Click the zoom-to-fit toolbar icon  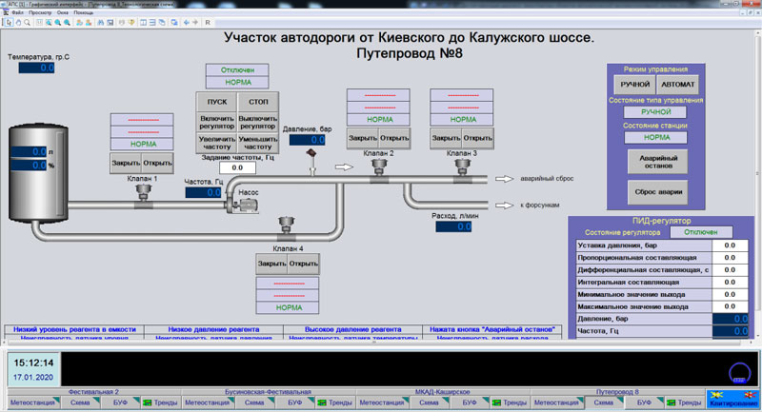tap(49, 22)
